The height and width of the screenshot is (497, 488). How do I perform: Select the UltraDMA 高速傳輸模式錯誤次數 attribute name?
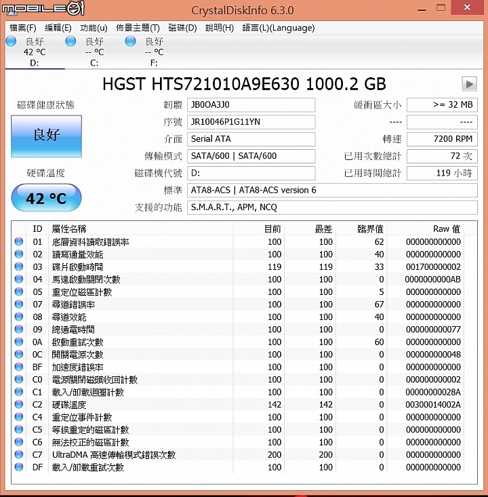[114, 455]
